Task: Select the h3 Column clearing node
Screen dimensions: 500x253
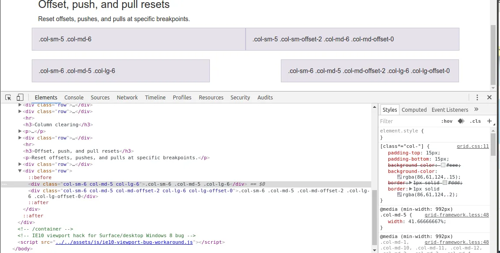Action: click(x=58, y=125)
